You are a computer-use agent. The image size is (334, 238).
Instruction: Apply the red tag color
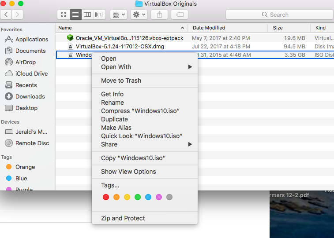(106, 197)
